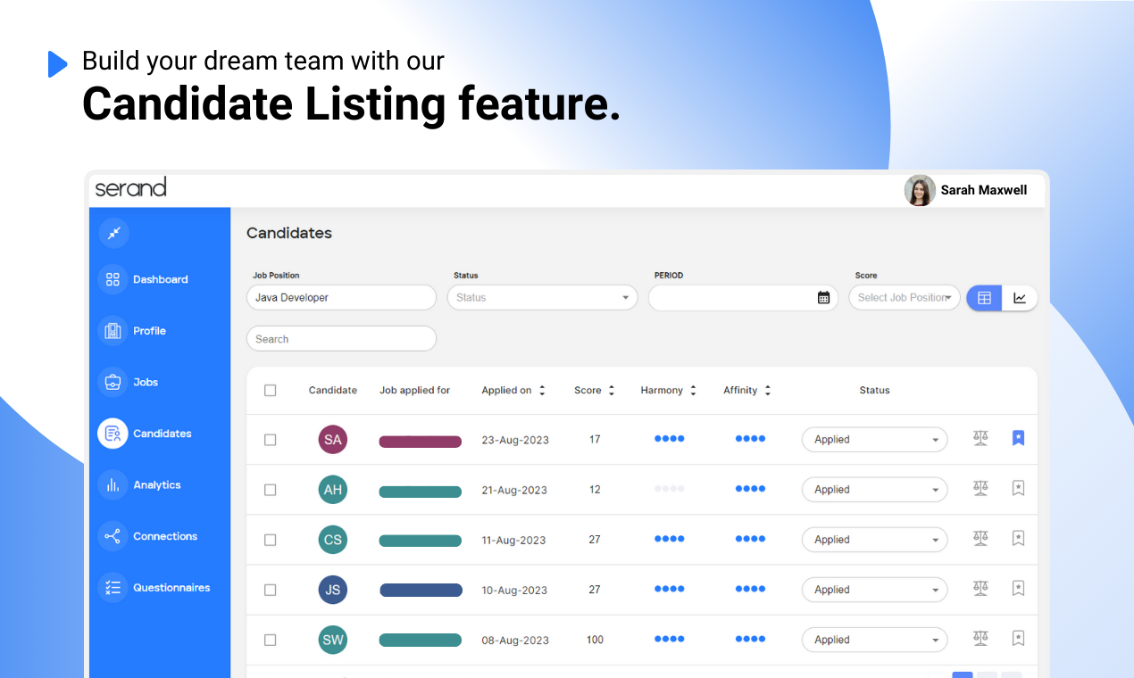
Task: Click the Search input field
Action: [x=341, y=339]
